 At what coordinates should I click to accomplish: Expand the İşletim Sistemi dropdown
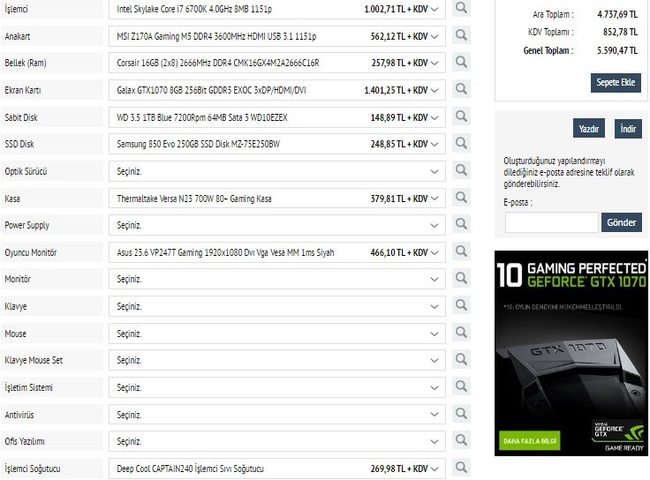coord(277,387)
